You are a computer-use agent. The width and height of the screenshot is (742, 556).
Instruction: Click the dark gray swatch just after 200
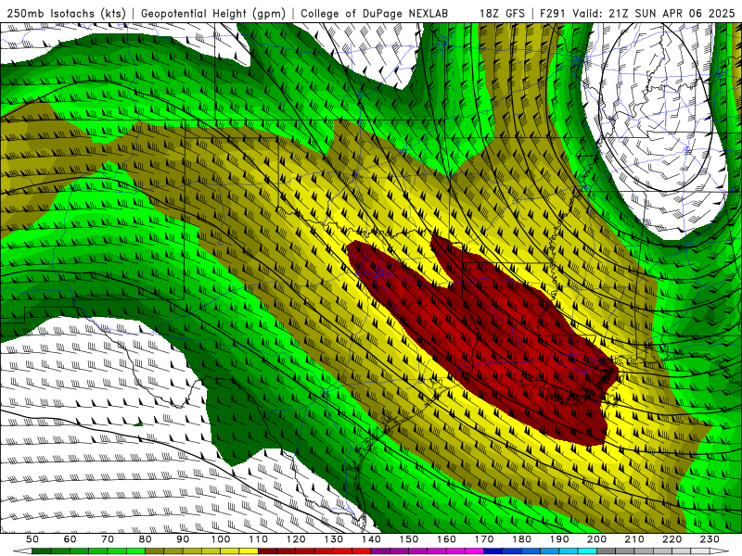(607, 551)
